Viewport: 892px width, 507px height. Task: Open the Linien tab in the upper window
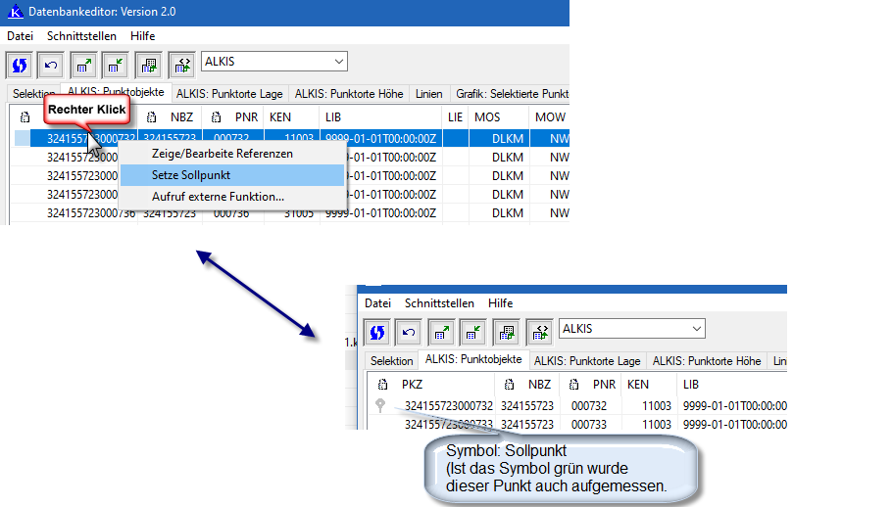(428, 94)
